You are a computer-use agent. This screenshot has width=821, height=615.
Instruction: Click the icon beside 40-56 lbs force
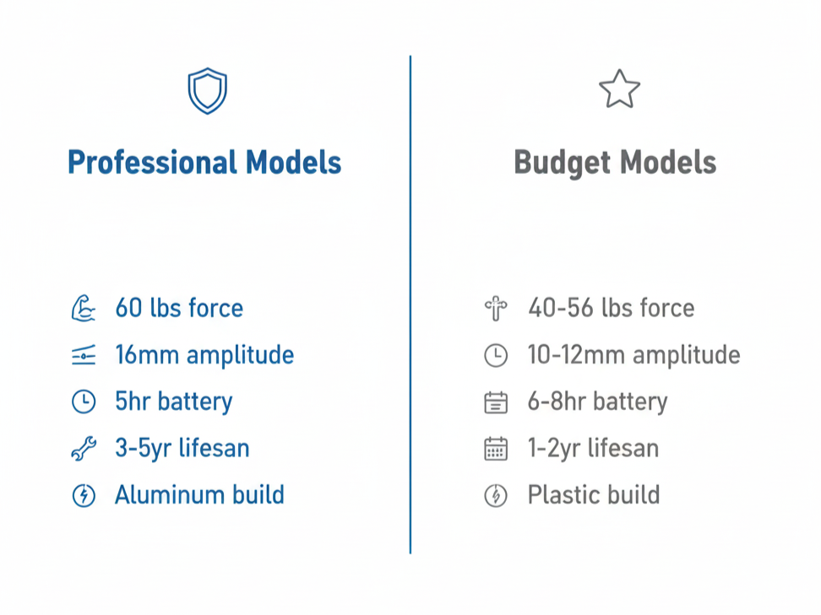click(496, 309)
